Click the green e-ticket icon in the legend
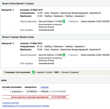Image resolution: width=110 pixels, height=109 pixels. pyautogui.click(x=33, y=72)
